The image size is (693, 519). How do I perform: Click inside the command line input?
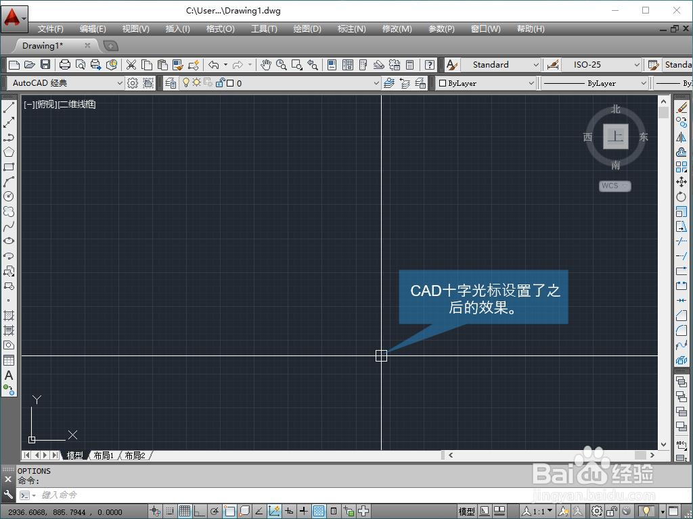click(353, 495)
